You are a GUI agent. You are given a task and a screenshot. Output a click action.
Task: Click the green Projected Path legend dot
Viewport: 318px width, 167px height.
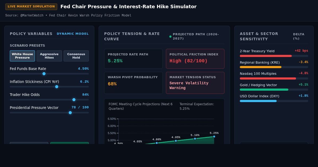pos(170,37)
